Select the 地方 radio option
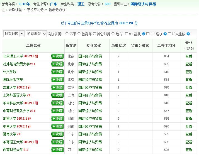 click(113, 34)
